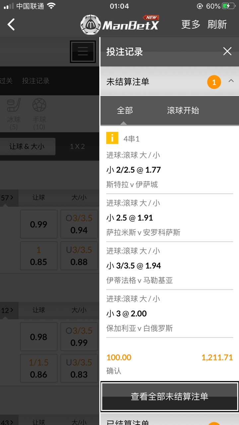239x425 pixels.
Task: Close the 投注记录 panel with X
Action: click(x=227, y=51)
